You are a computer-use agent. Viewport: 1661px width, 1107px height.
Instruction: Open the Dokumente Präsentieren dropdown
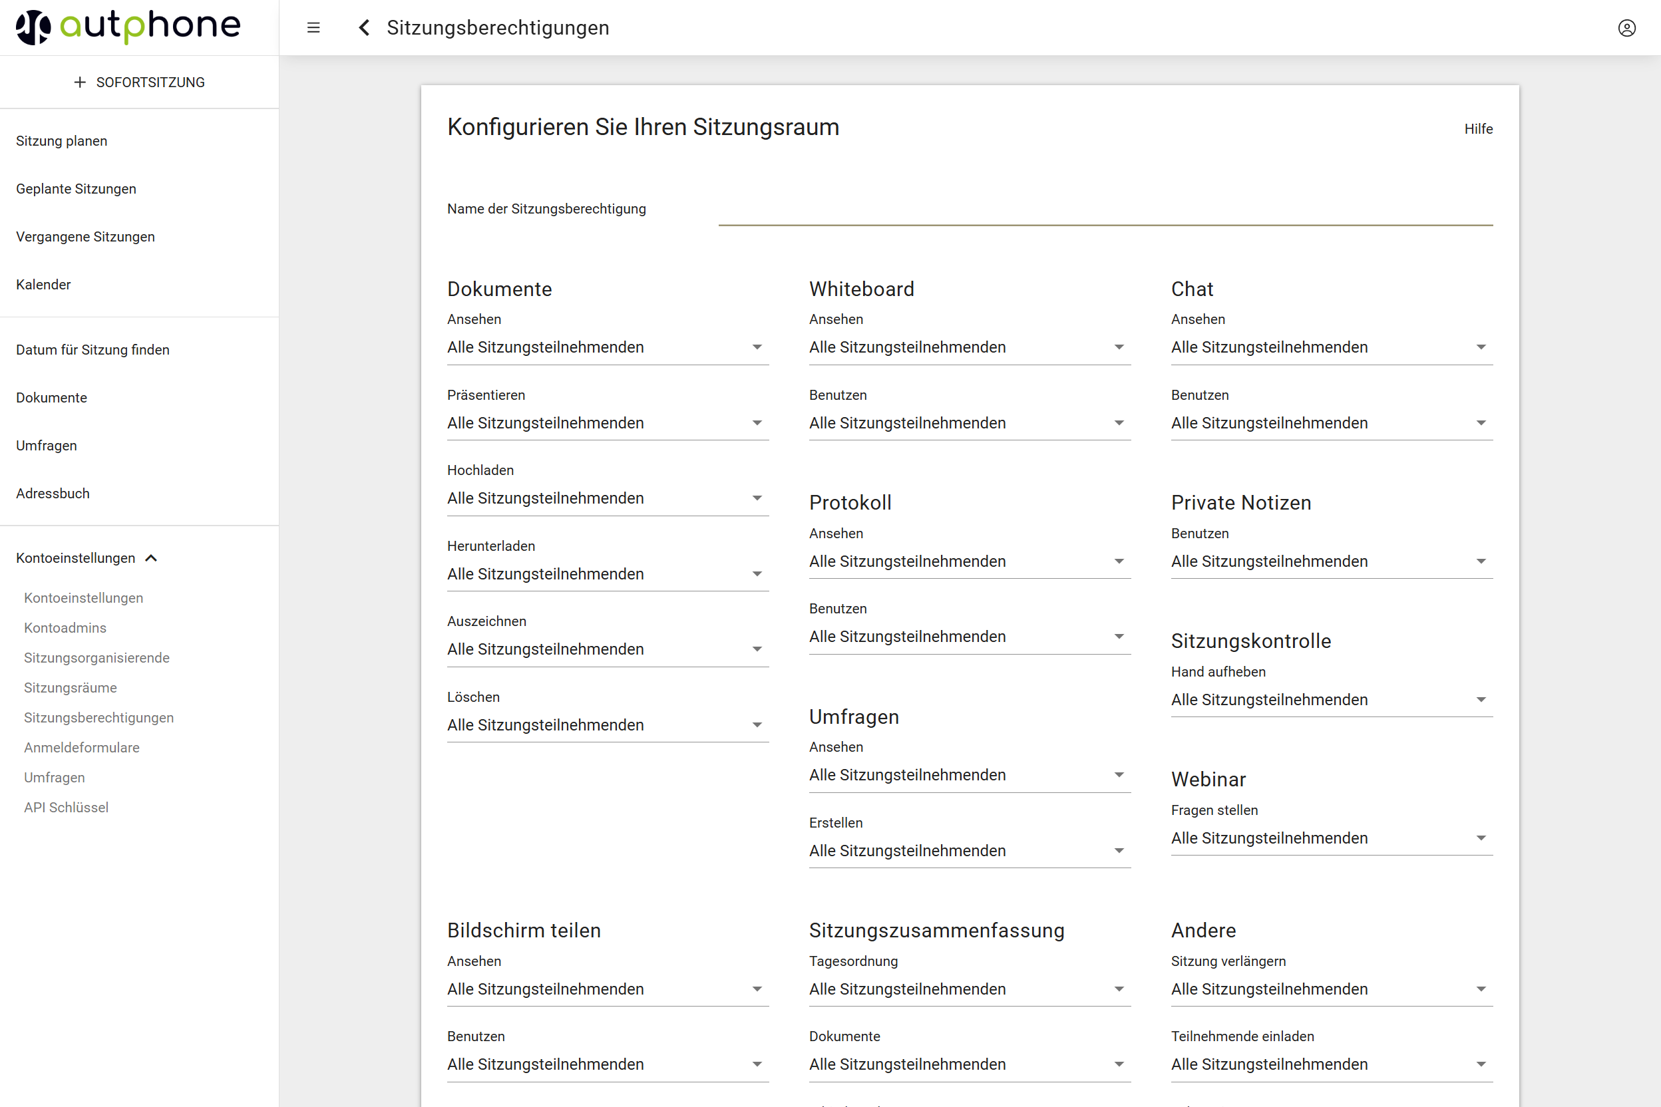coord(608,423)
